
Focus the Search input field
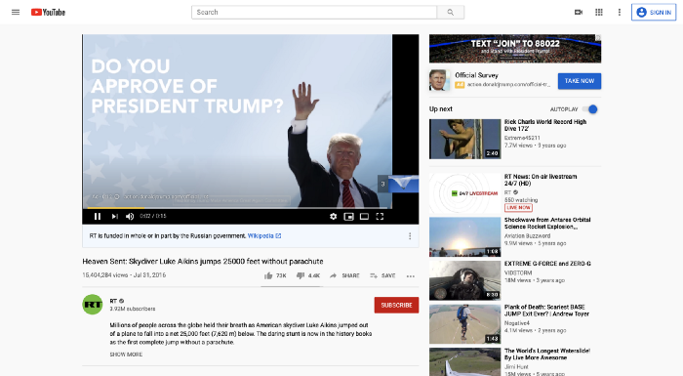[x=314, y=13]
